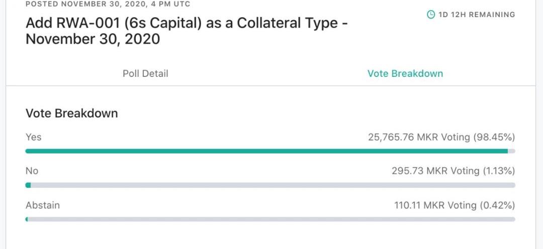Click the green dot on Abstain bar
This screenshot has width=543, height=249.
(x=27, y=219)
